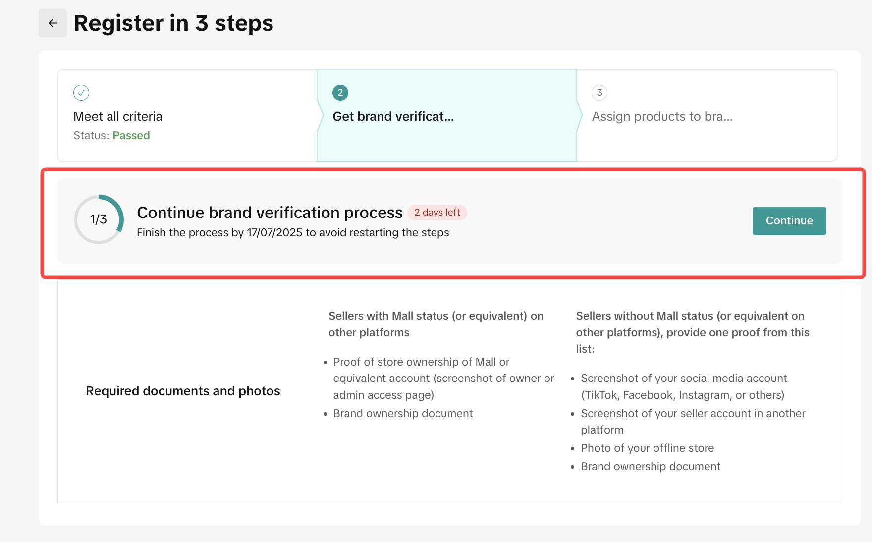Screen dimensions: 872x542
Task: Click the step 2 number badge
Action: pos(340,93)
